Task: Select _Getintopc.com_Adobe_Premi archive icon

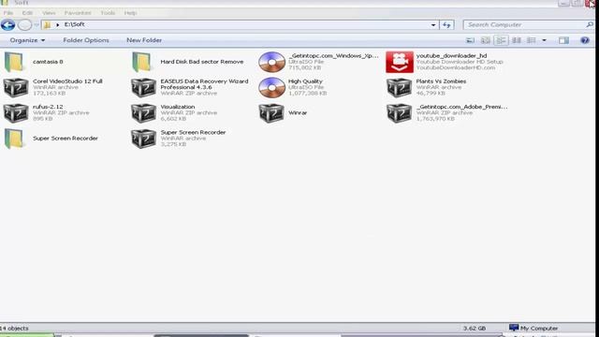Action: [399, 113]
